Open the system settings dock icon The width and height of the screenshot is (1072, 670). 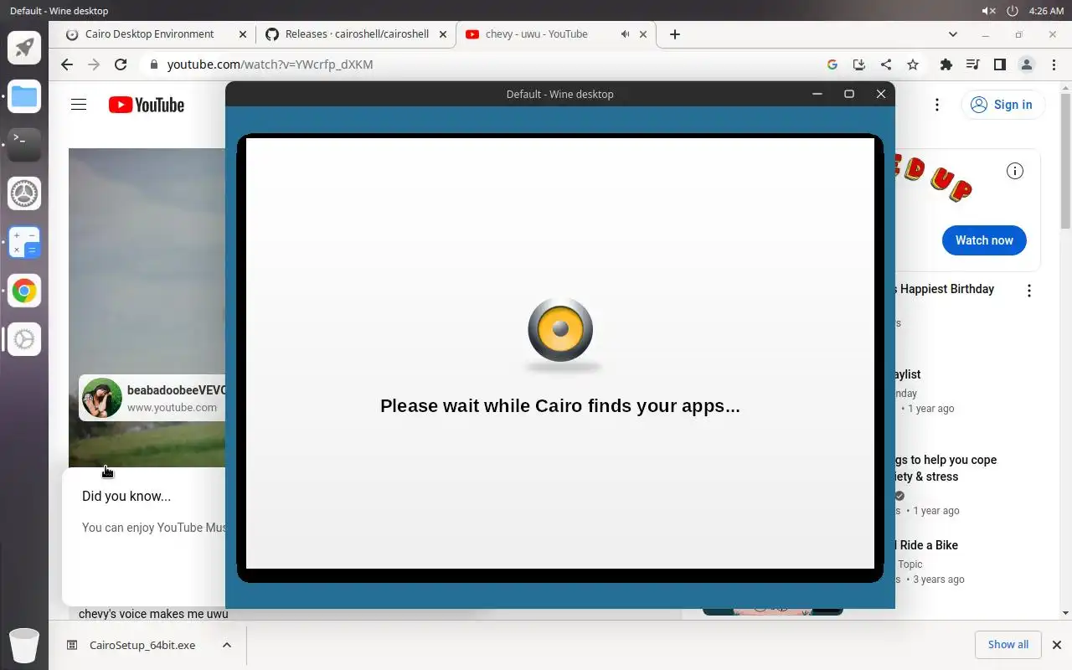click(x=24, y=193)
